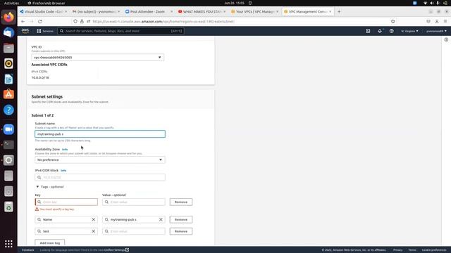The height and width of the screenshot is (253, 451).
Task: Switch to the Gmail no subject tab
Action: pos(96,12)
